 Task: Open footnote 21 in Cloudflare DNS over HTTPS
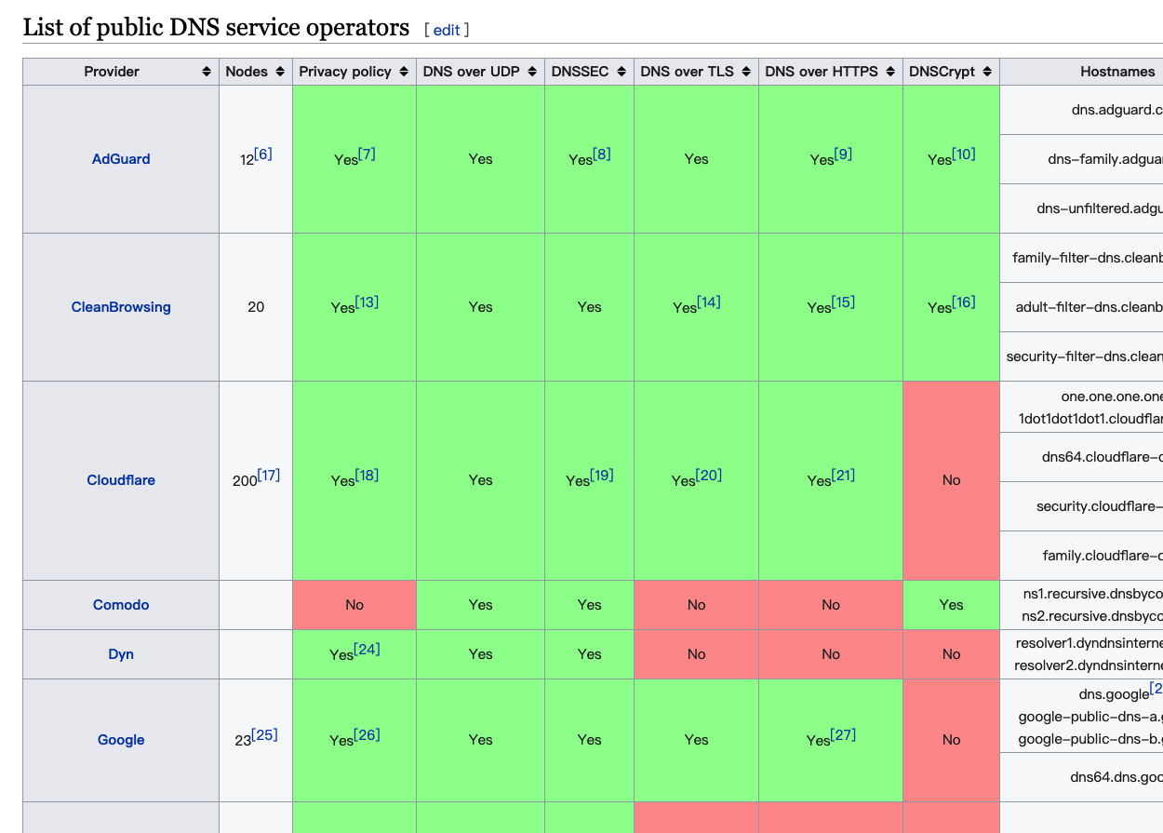click(844, 475)
